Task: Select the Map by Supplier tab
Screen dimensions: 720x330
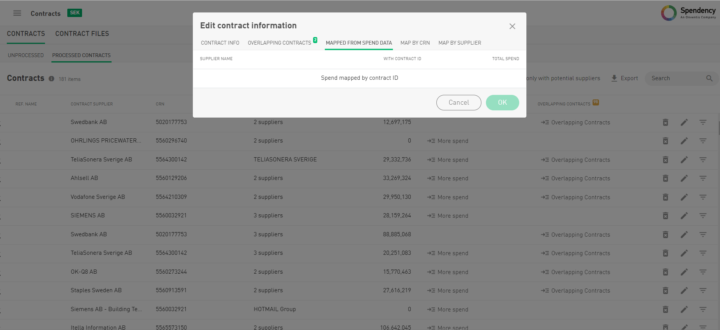Action: coord(459,43)
